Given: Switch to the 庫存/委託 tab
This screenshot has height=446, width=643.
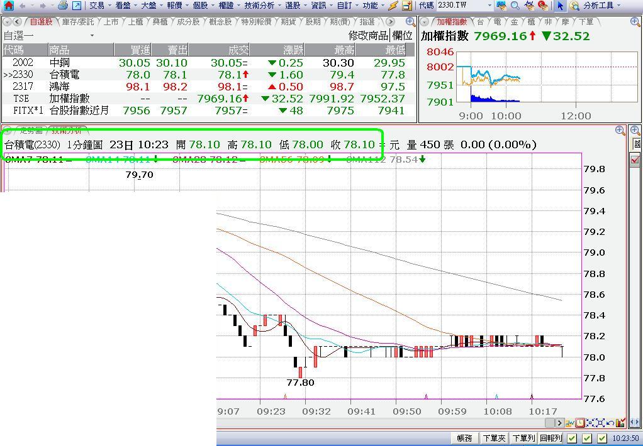Looking at the screenshot, I should 78,22.
